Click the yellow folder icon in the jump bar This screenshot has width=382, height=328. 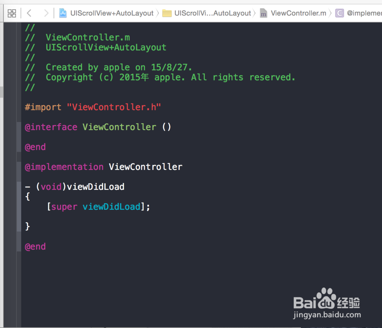pos(167,13)
